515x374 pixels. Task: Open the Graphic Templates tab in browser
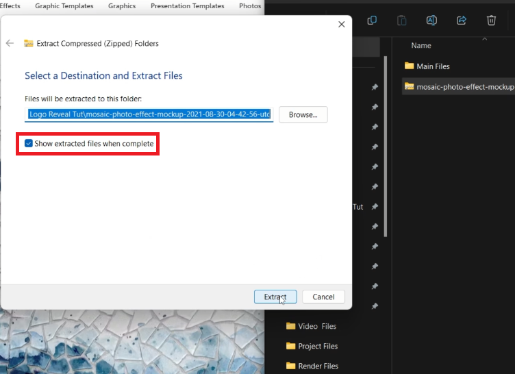(64, 5)
